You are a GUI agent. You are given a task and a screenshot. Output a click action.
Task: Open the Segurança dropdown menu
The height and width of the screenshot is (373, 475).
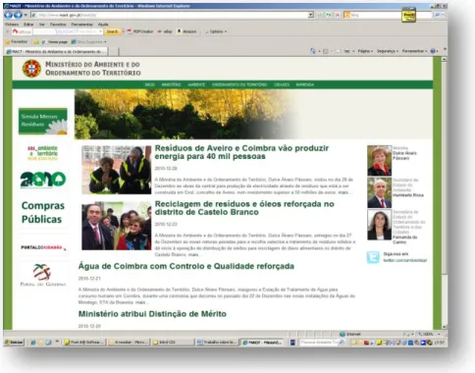click(388, 51)
